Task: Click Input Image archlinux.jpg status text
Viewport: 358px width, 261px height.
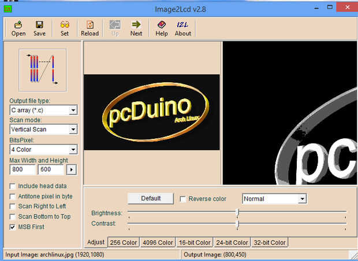Action: point(55,255)
